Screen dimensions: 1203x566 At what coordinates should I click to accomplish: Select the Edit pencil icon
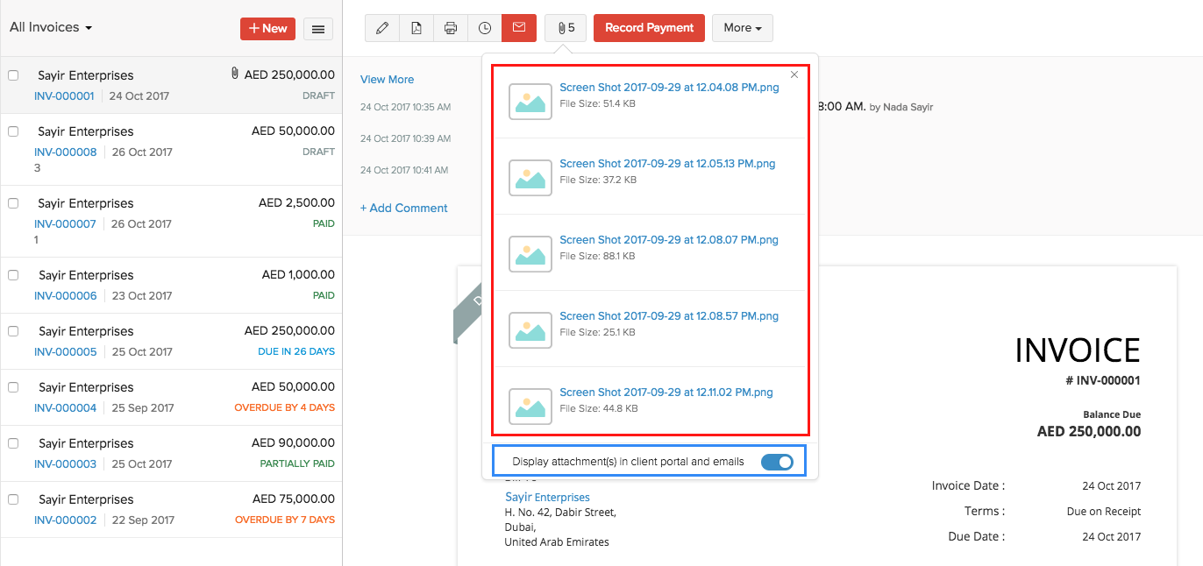point(381,27)
